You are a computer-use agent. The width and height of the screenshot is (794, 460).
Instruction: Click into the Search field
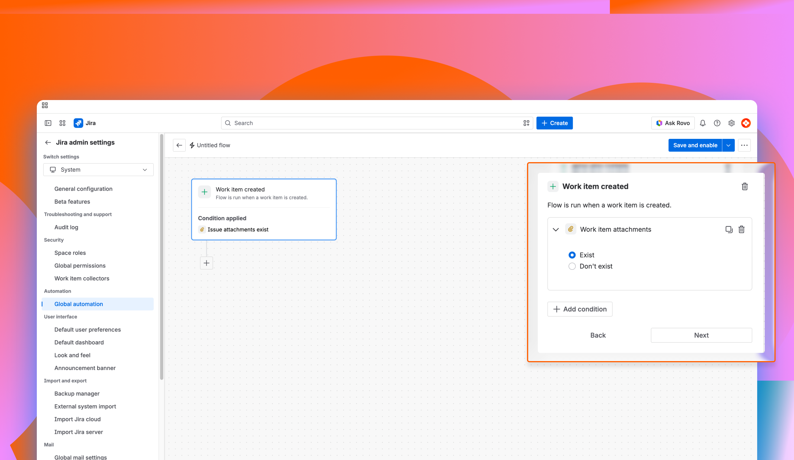377,123
